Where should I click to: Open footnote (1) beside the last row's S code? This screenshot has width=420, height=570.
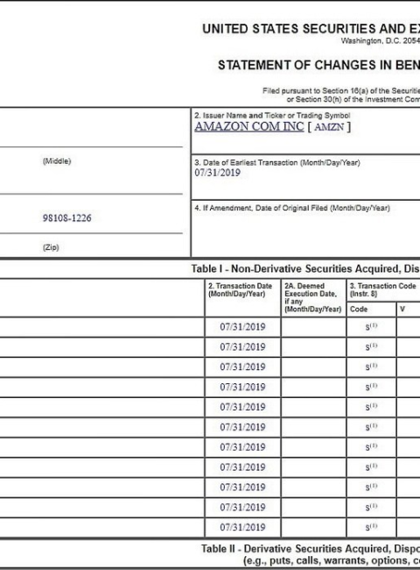(x=374, y=525)
